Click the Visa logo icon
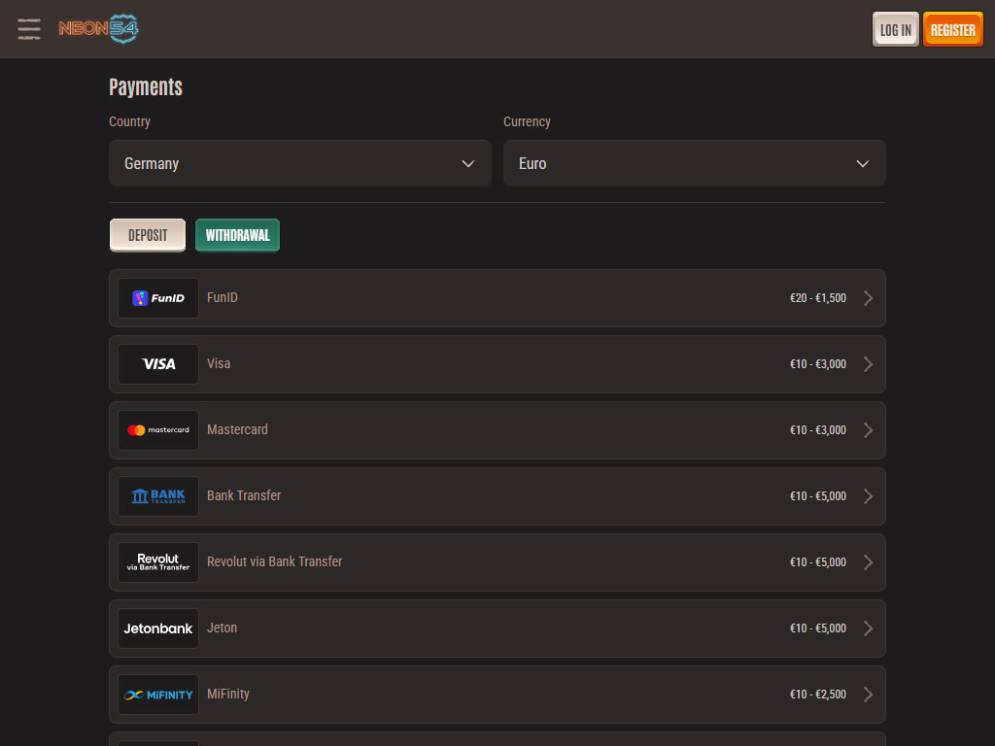Viewport: 995px width, 746px height. point(158,364)
